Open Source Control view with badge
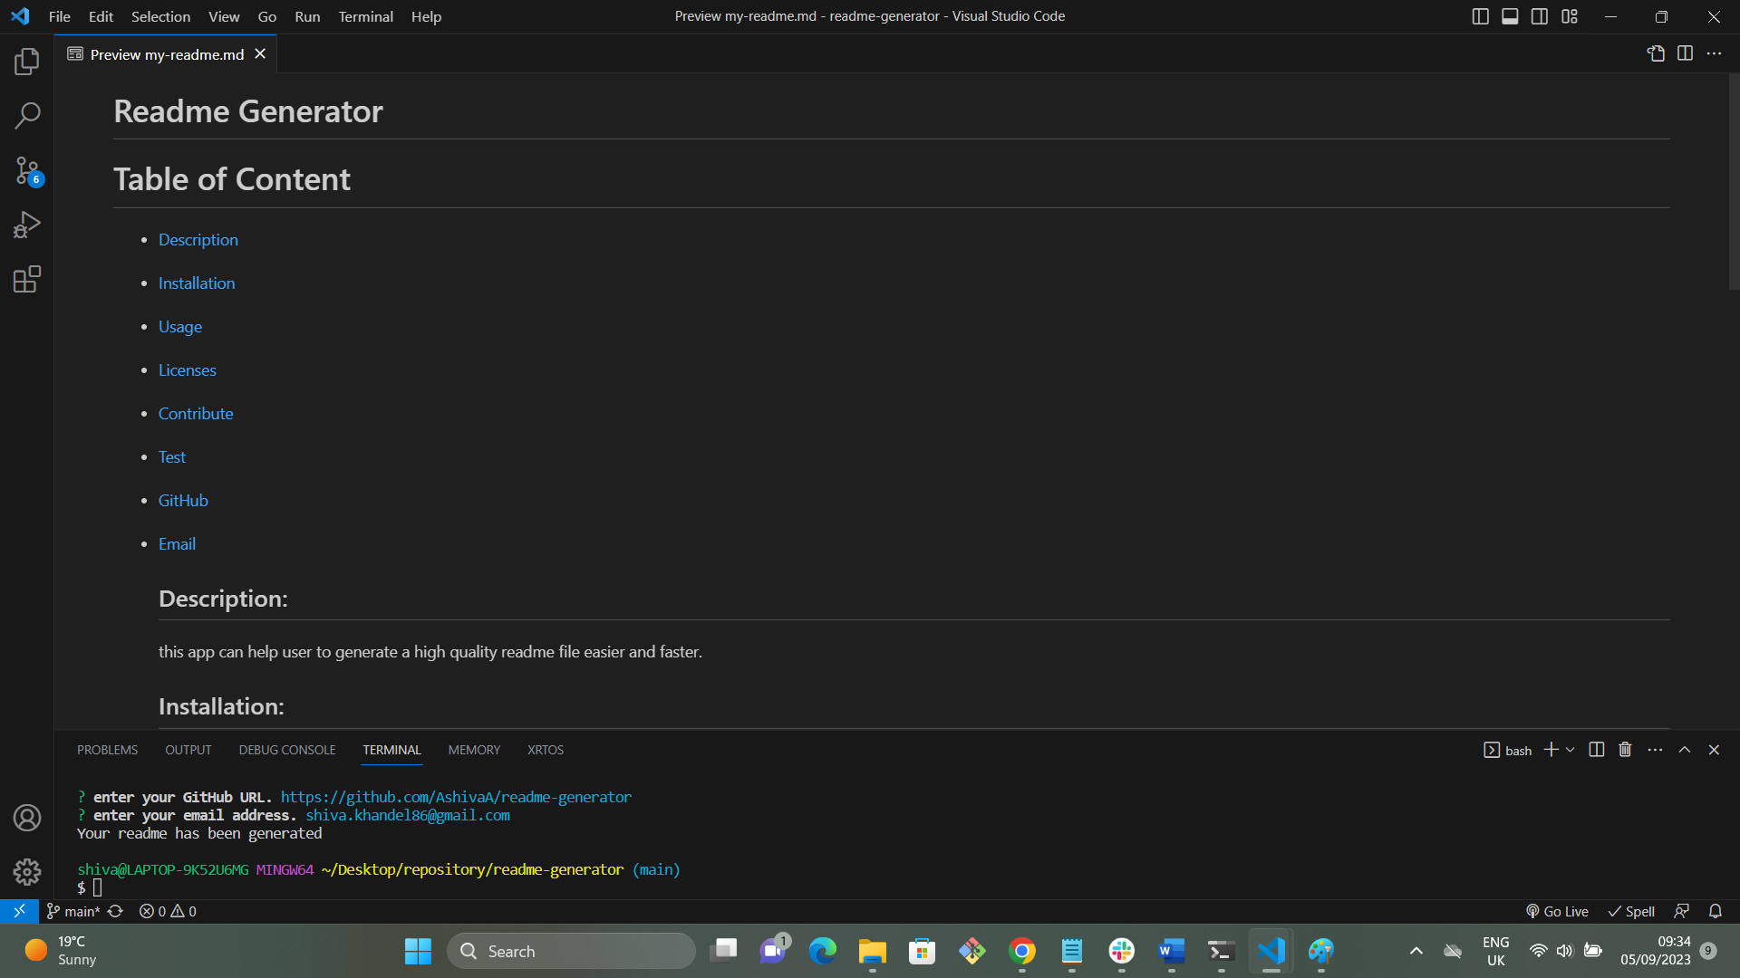 coord(27,170)
